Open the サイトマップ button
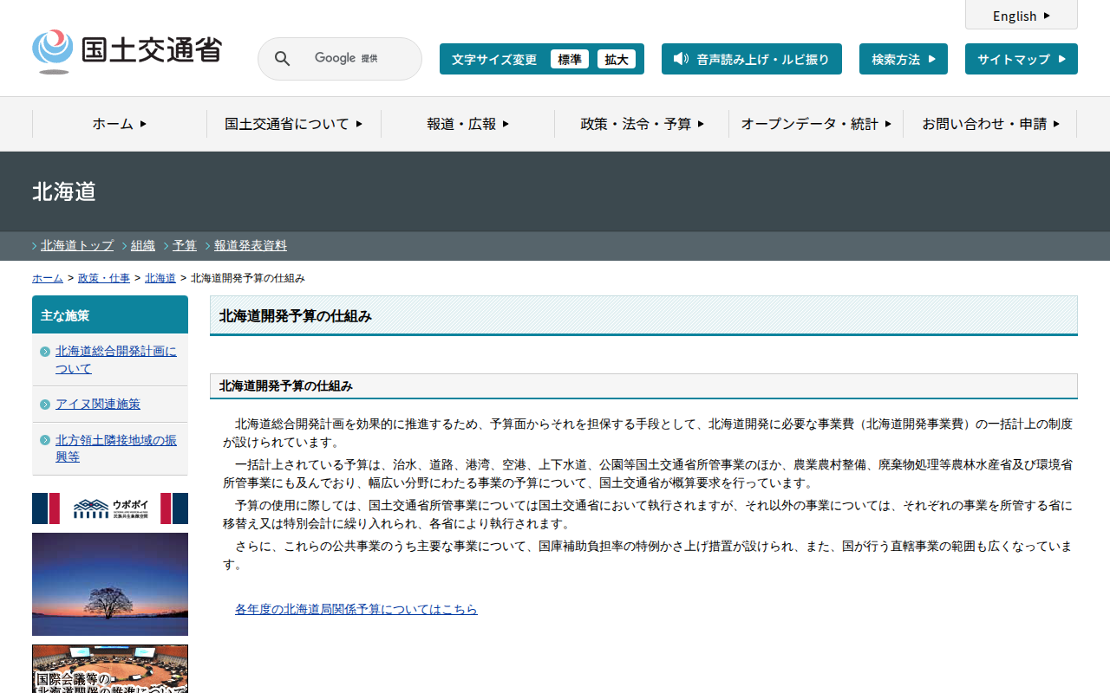The height and width of the screenshot is (693, 1110). pyautogui.click(x=1021, y=60)
